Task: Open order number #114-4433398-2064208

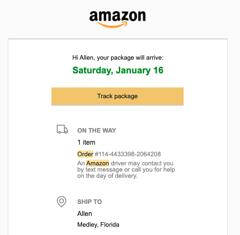Action: (x=128, y=154)
